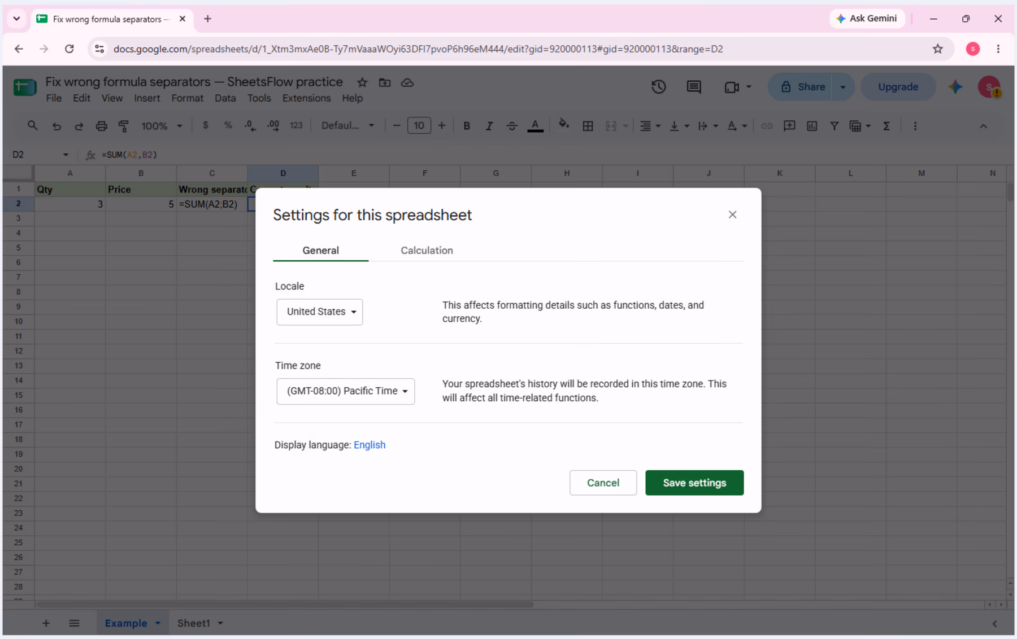Reload the browser page
The image size is (1017, 639).
pyautogui.click(x=69, y=49)
